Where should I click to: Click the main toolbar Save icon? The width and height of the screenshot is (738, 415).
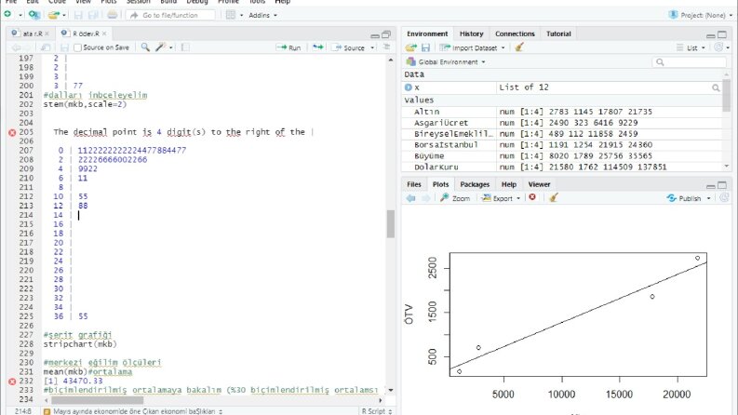pos(78,15)
